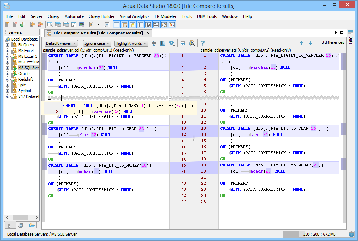Select Redshift in the servers tree
Viewport: 358px width, 241px height.
pos(25,79)
